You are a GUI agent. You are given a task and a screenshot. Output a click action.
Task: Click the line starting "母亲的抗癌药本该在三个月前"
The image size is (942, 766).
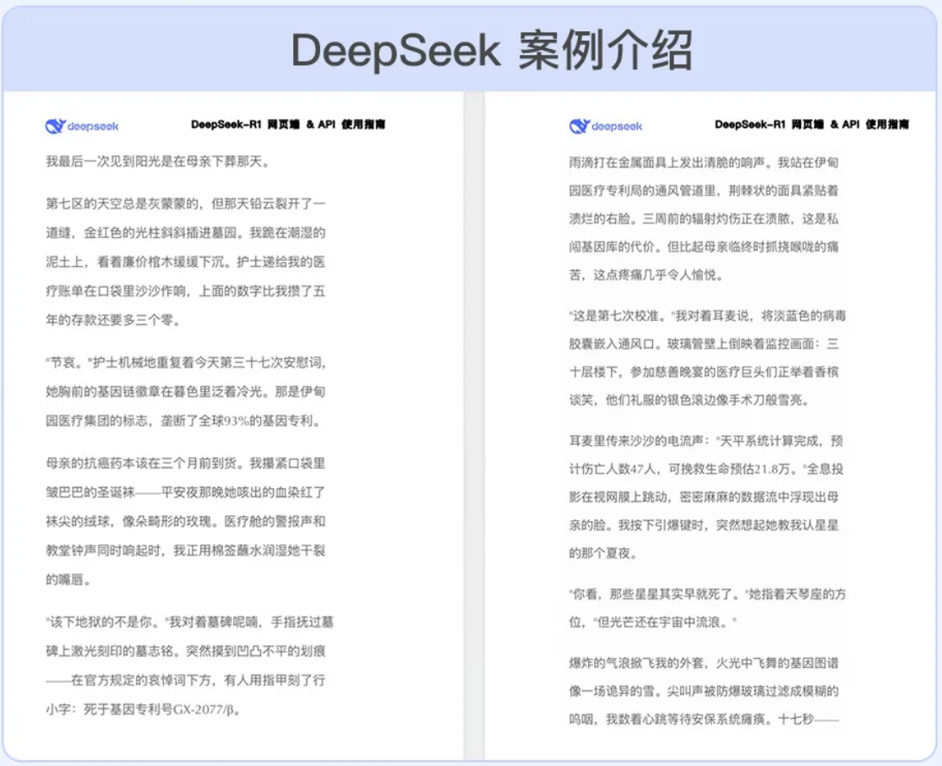pos(186,463)
